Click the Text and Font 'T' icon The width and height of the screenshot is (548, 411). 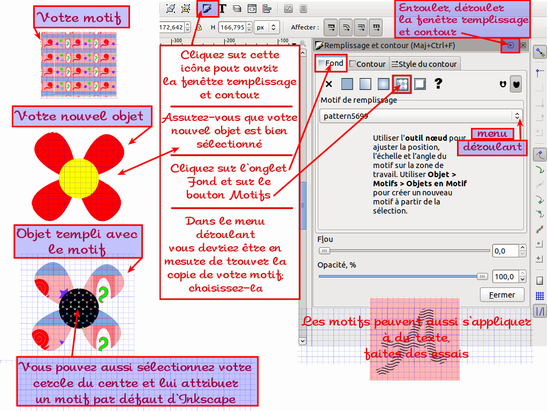[x=223, y=8]
